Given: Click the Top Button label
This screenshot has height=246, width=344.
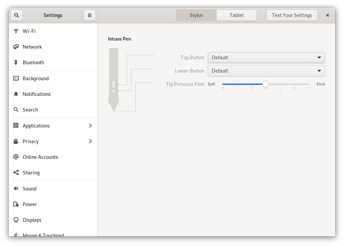Looking at the screenshot, I should 192,58.
